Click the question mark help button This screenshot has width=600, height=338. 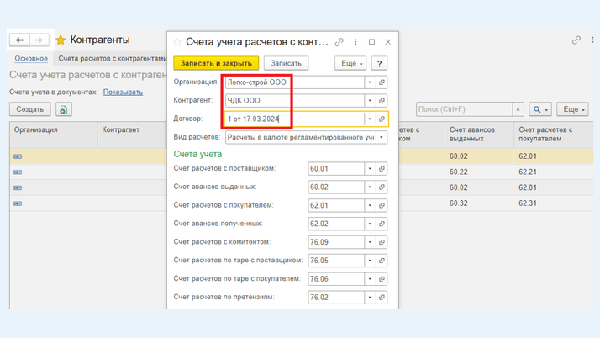[x=379, y=63]
